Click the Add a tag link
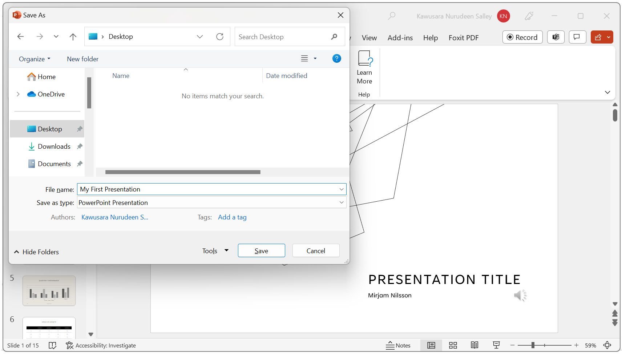The image size is (622, 354). pos(232,217)
